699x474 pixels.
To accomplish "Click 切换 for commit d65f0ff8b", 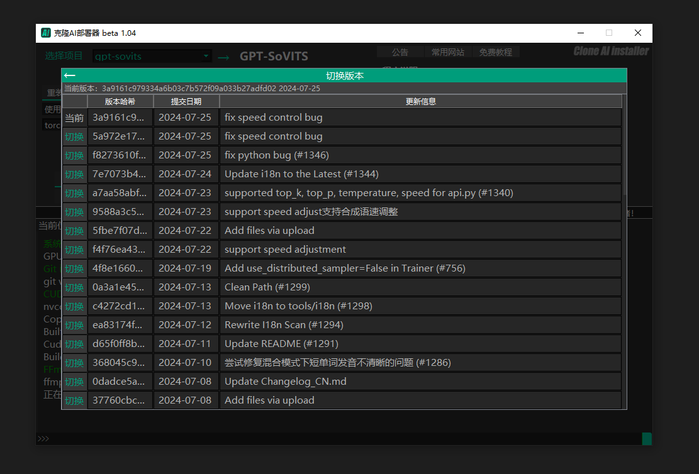I will [74, 344].
